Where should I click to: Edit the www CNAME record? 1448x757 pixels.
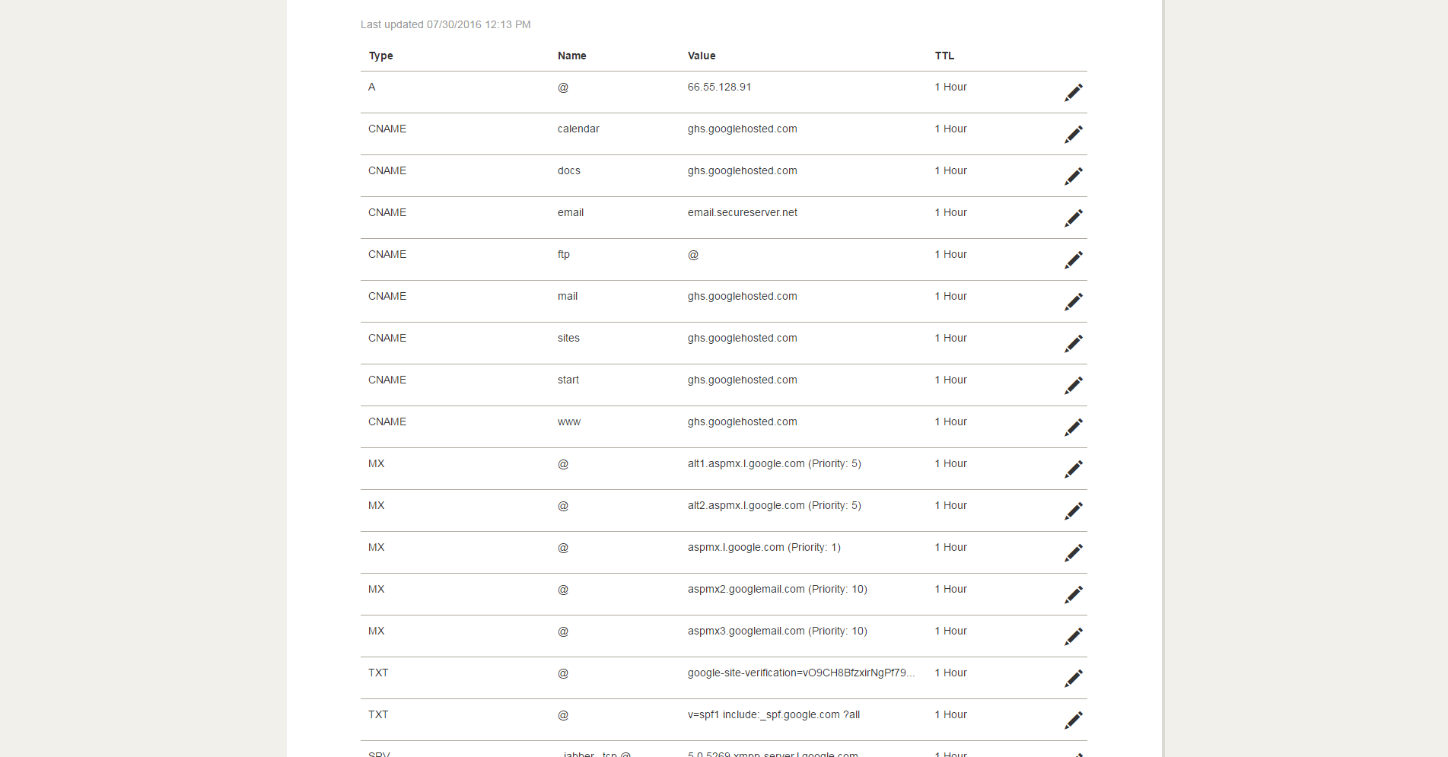1074,428
